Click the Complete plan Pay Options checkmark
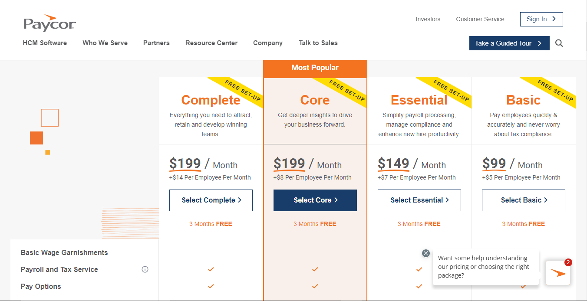Screen dimensions: 587x301 [x=211, y=286]
